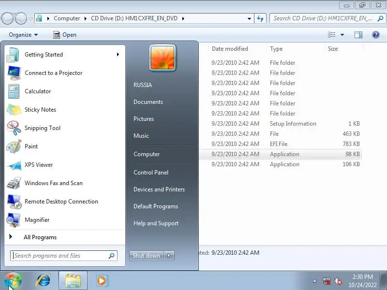Image resolution: width=387 pixels, height=290 pixels.
Task: Launch XPS Viewer icon
Action: pos(14,165)
